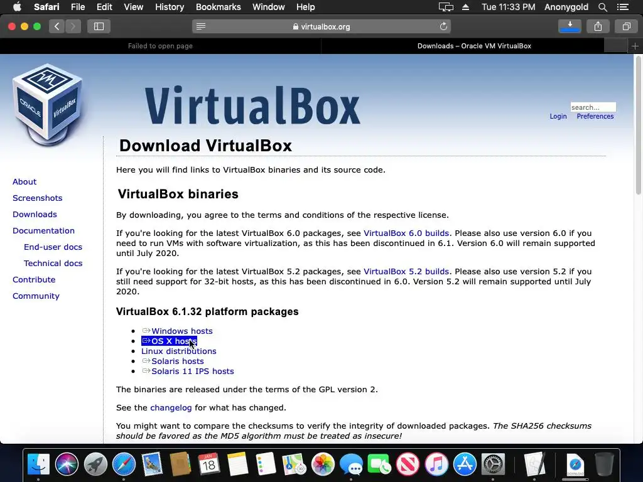The image size is (643, 482).
Task: Open the Share button in Safari toolbar
Action: [598, 26]
